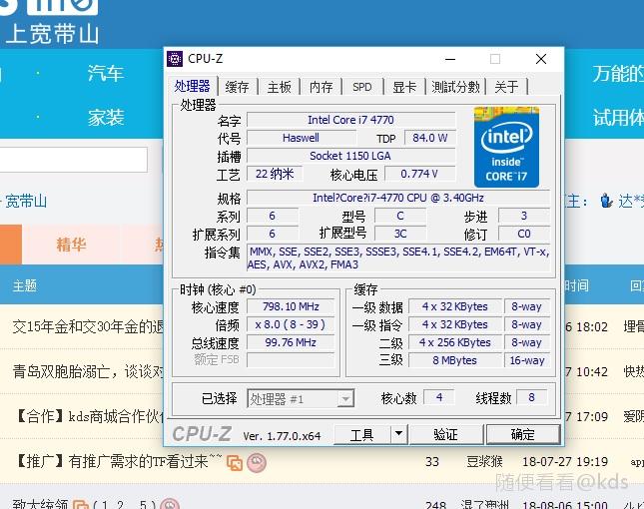Click the 16-way cache associativity value

[527, 360]
